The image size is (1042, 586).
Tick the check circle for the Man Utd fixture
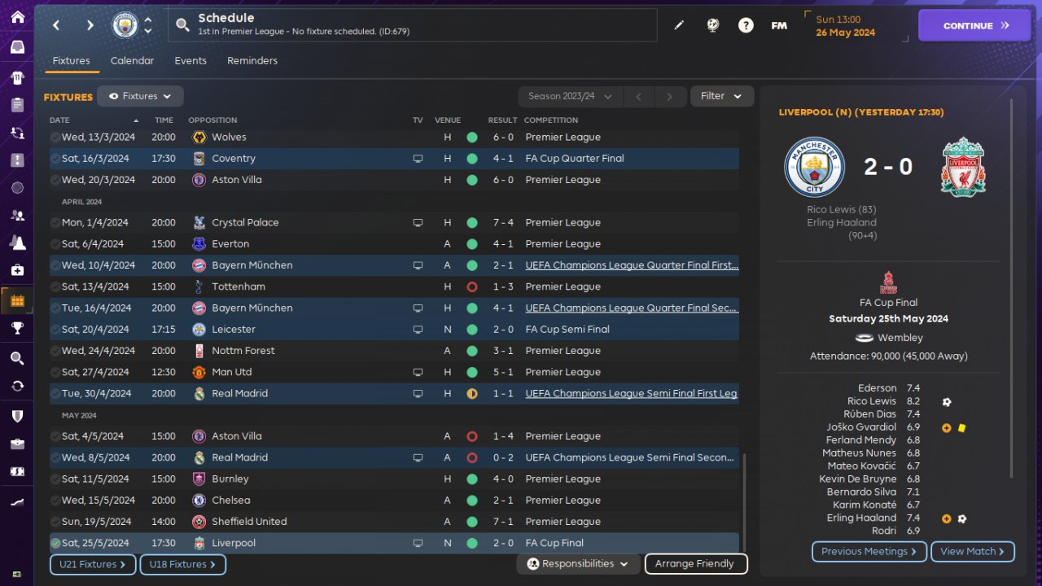[55, 373]
